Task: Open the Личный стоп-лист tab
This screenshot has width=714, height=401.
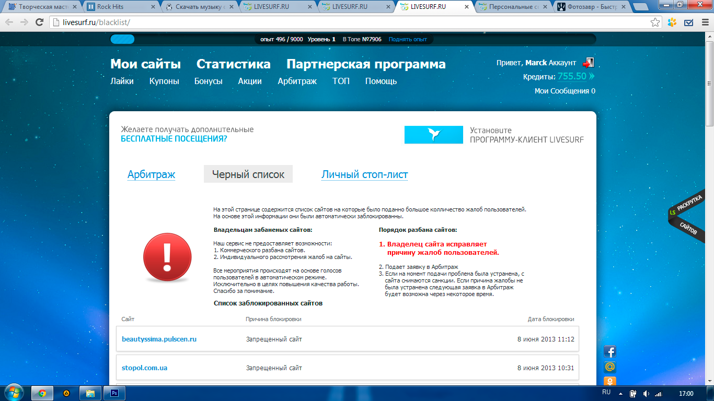Action: coord(365,174)
